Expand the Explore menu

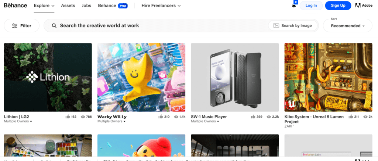pos(44,6)
